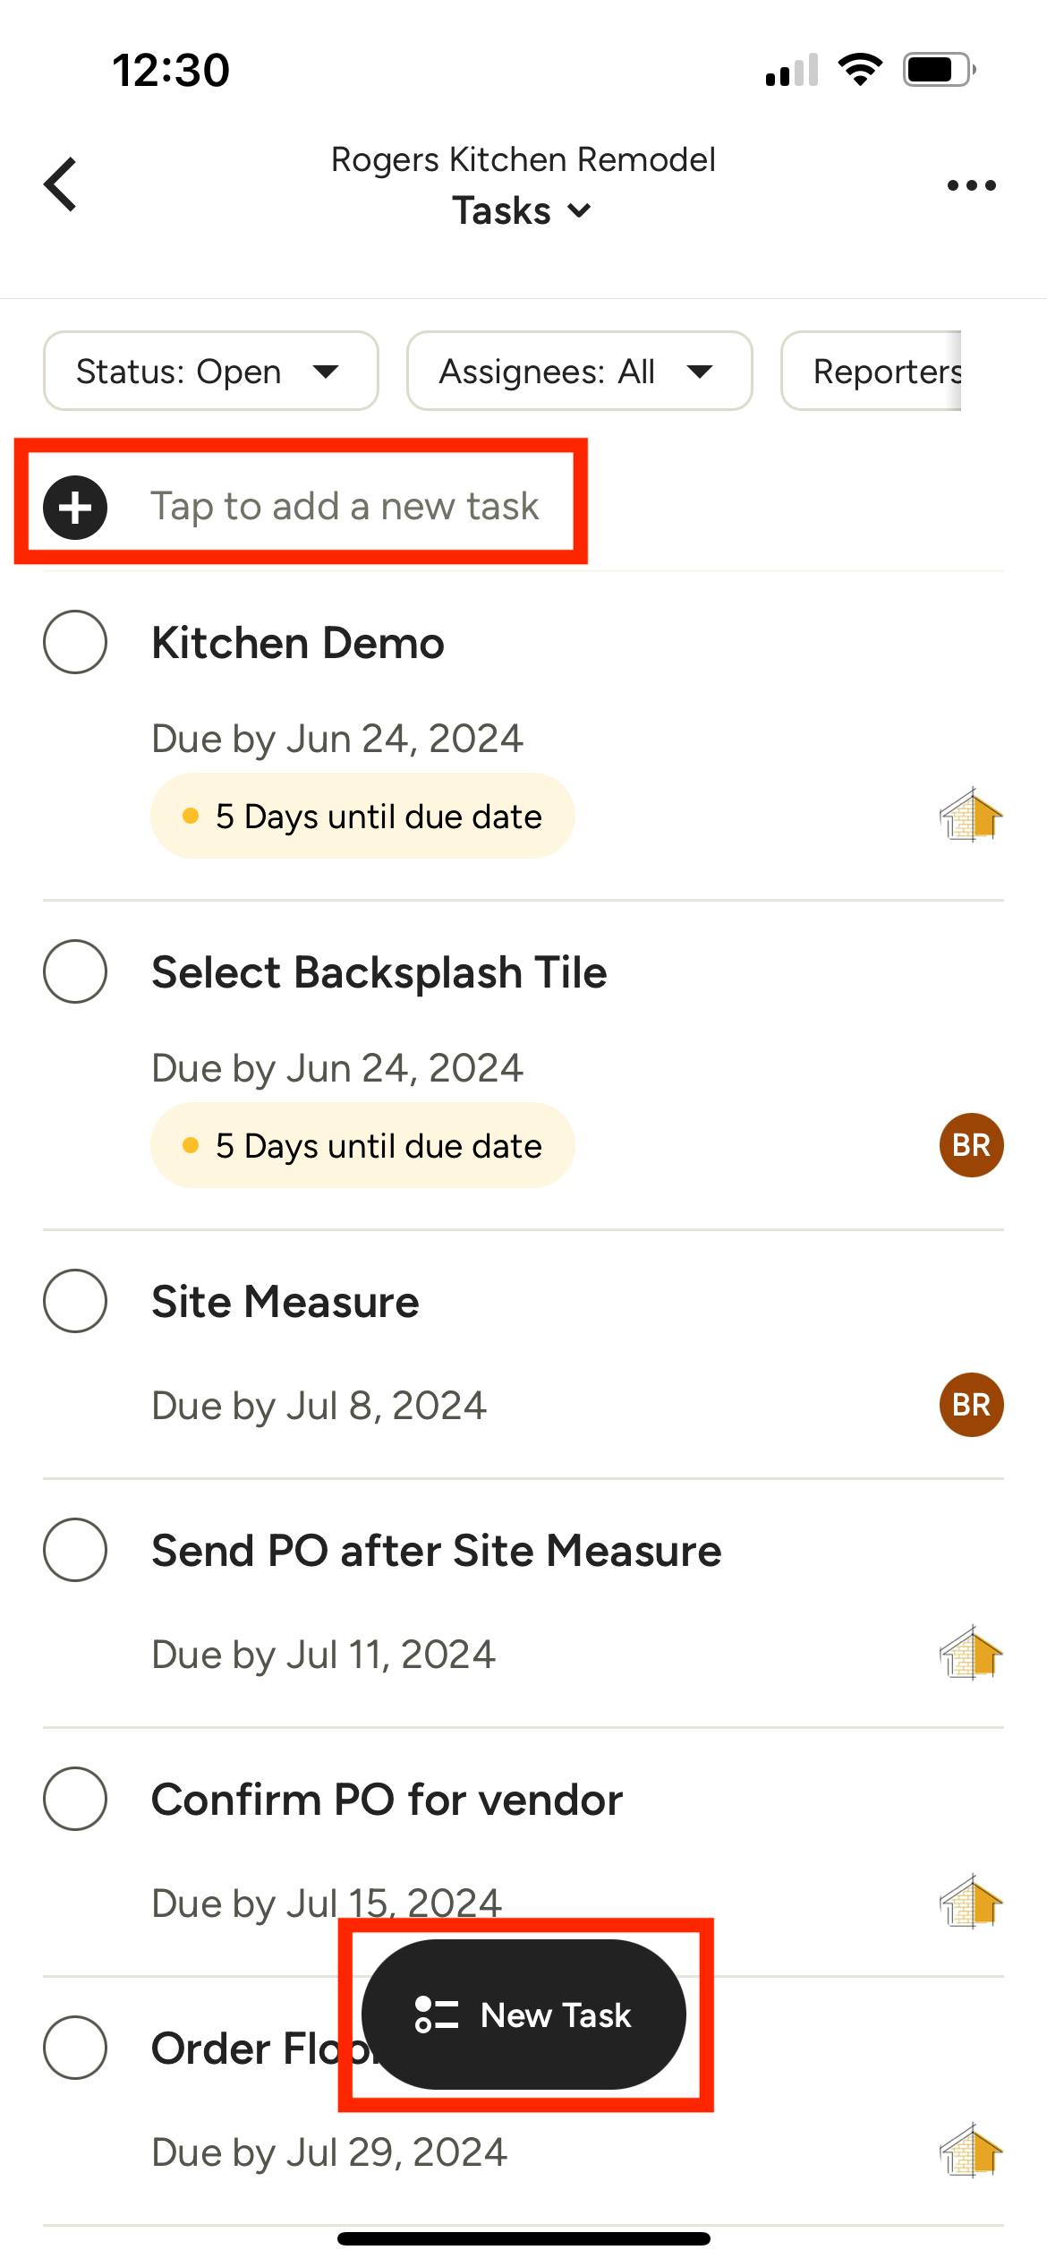Mark Kitchen Demo task as complete
The width and height of the screenshot is (1047, 2267).
tap(75, 642)
